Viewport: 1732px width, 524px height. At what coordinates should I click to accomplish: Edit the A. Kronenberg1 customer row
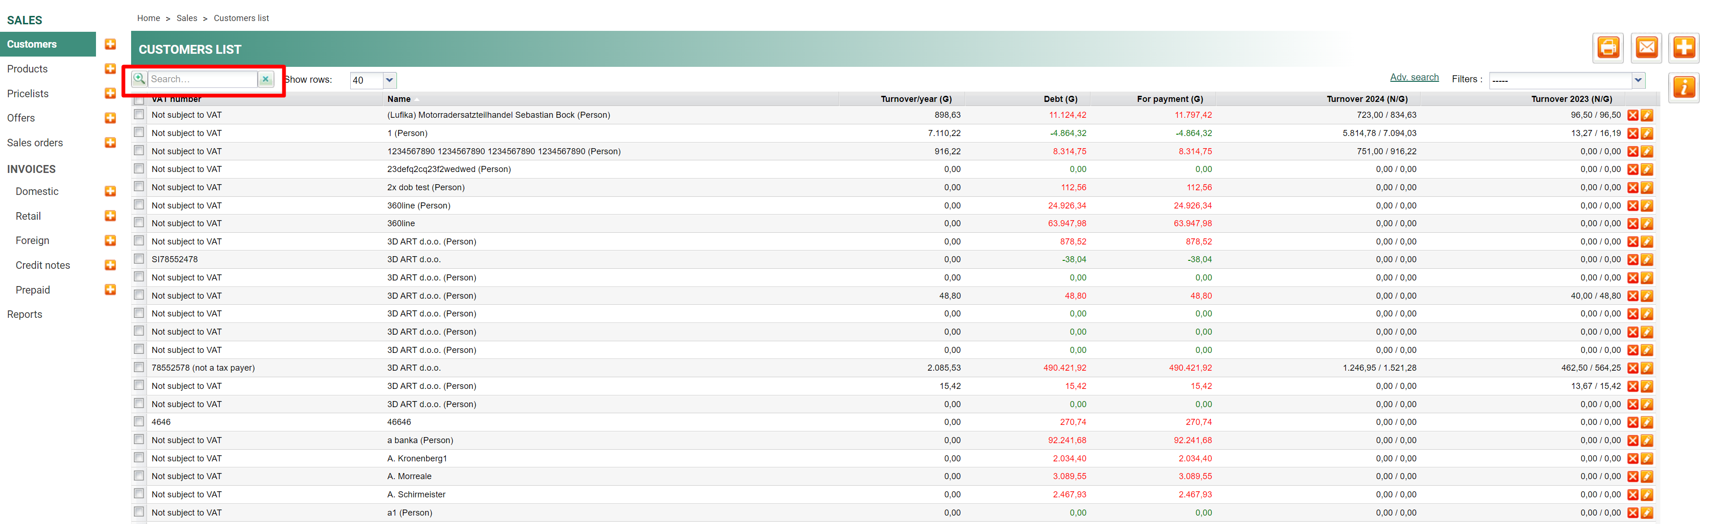[x=1647, y=459]
